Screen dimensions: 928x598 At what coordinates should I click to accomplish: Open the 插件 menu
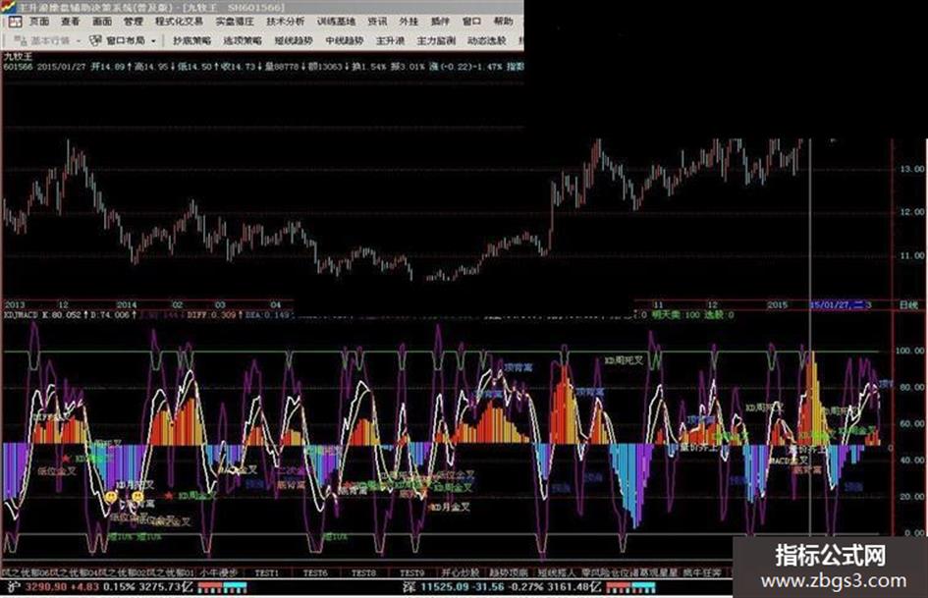coord(440,22)
